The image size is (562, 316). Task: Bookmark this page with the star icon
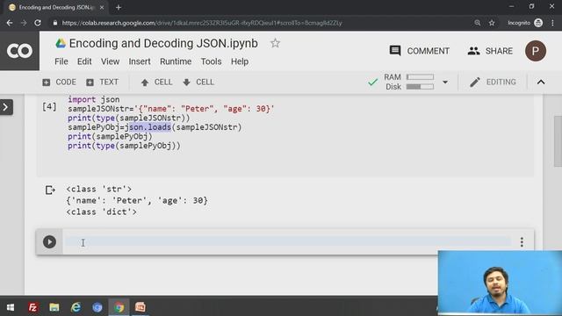click(492, 23)
